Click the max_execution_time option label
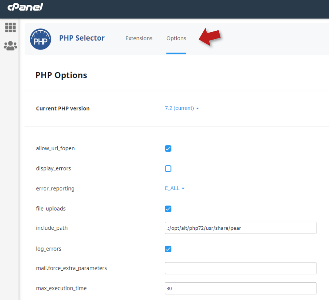Image resolution: width=329 pixels, height=300 pixels. [x=61, y=288]
